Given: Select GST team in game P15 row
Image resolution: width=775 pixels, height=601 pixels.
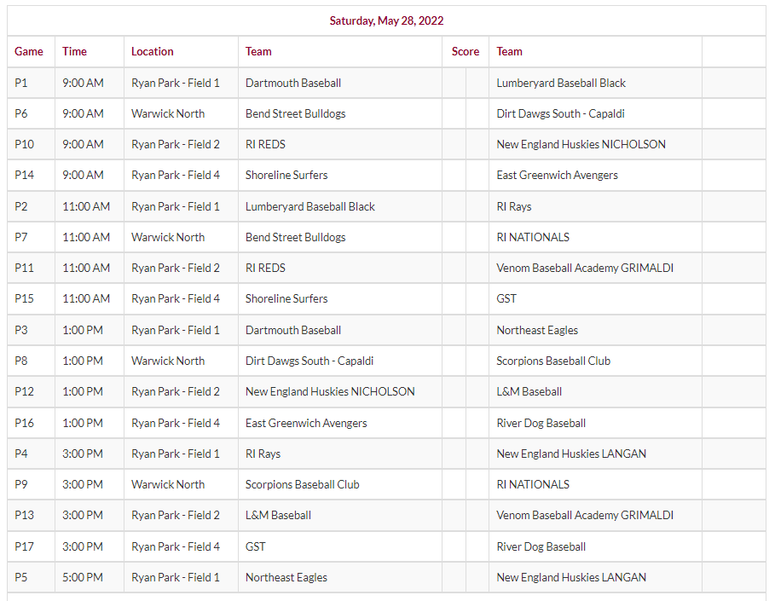Looking at the screenshot, I should (x=506, y=298).
